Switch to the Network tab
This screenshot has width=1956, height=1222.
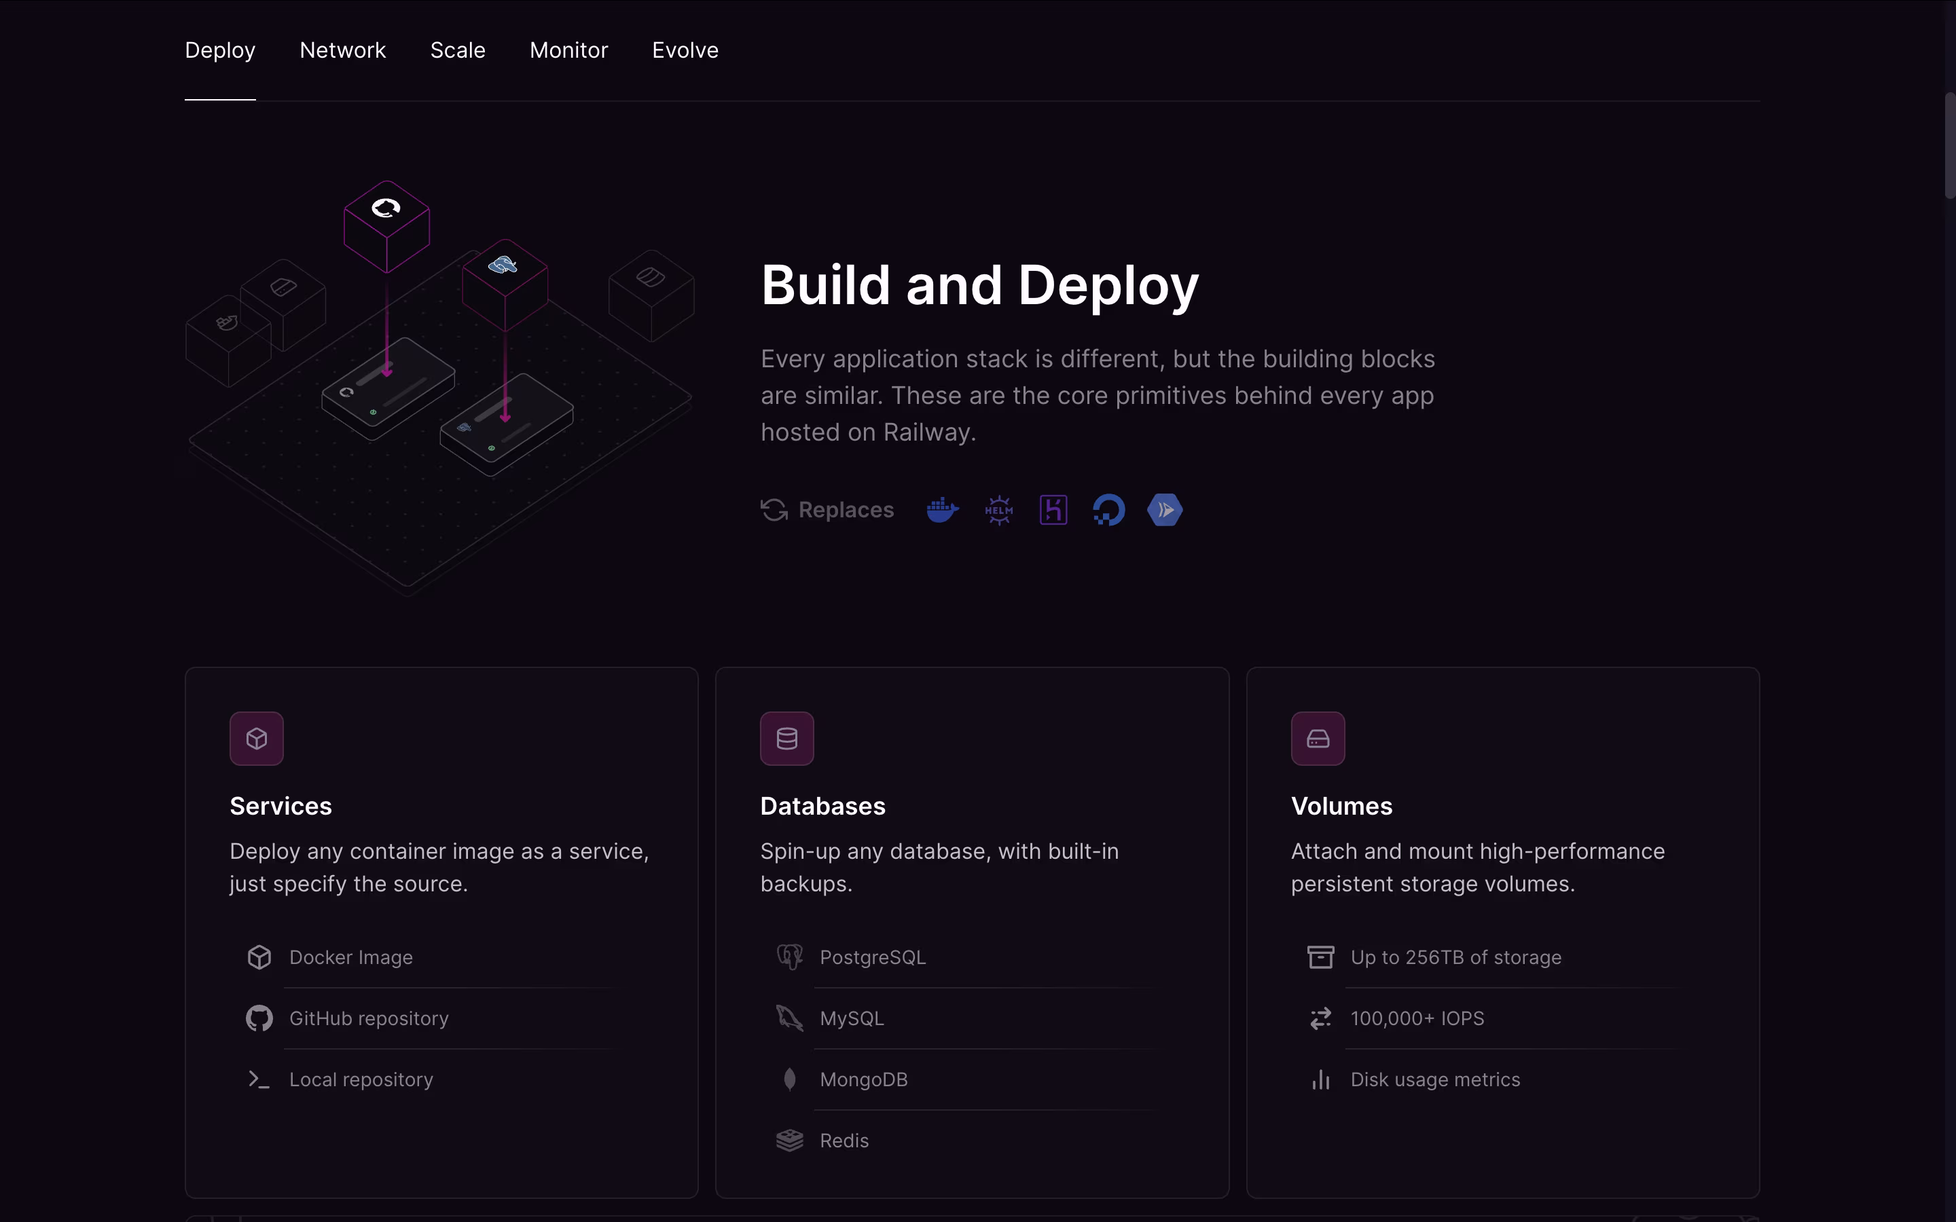coord(343,50)
